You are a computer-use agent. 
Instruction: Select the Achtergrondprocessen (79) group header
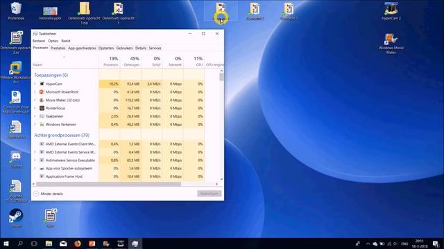pos(62,136)
